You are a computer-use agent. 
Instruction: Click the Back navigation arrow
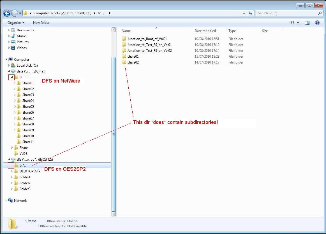[6, 13]
